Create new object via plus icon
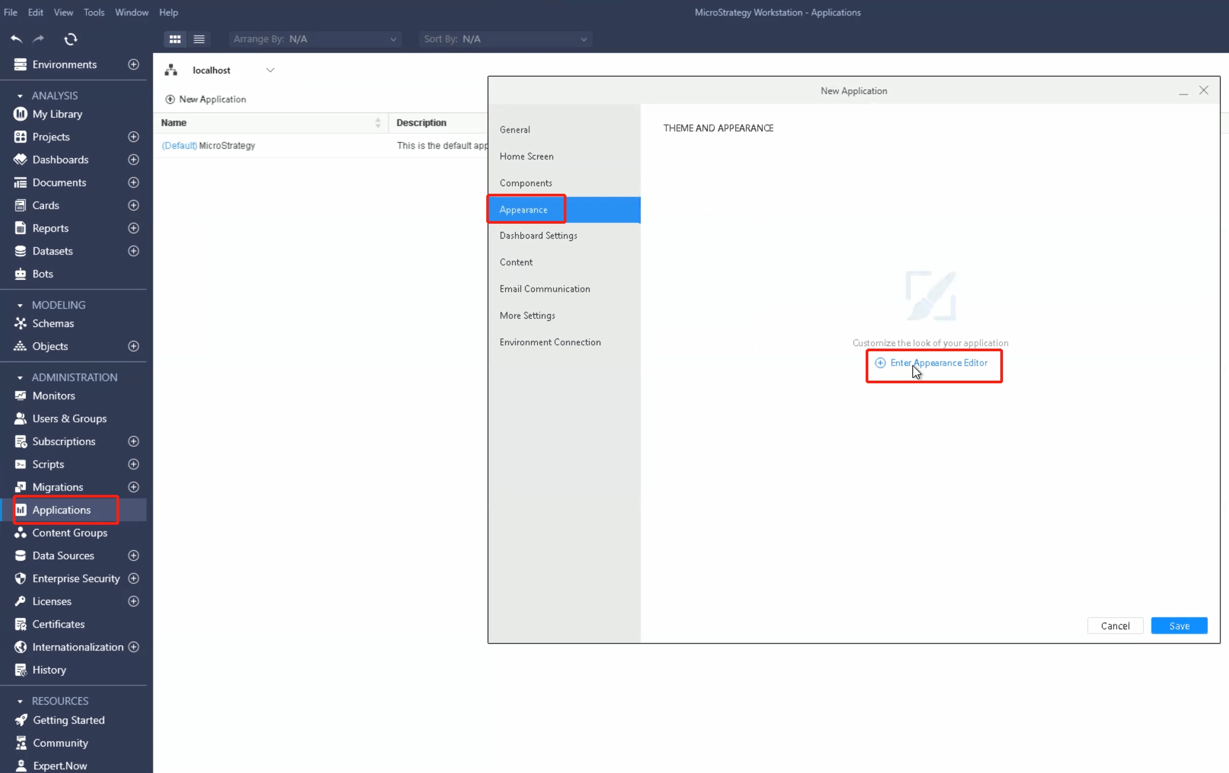 134,346
